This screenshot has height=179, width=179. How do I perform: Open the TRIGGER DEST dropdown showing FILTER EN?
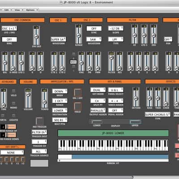click(39, 132)
